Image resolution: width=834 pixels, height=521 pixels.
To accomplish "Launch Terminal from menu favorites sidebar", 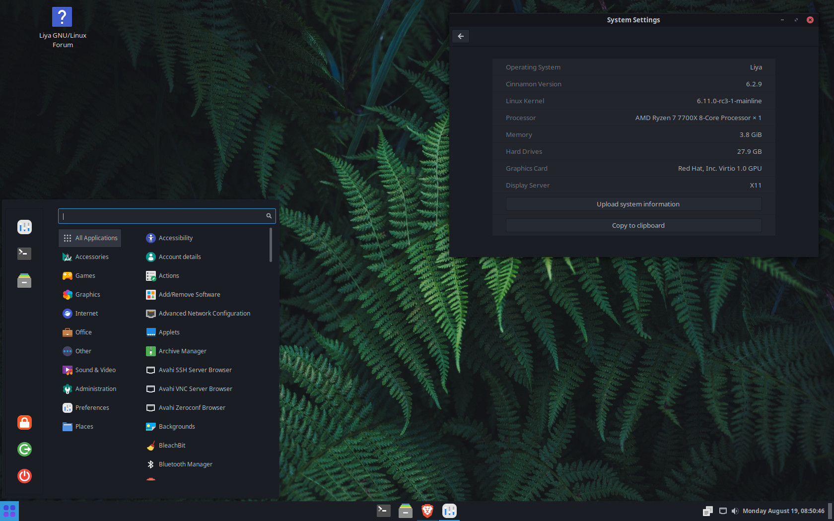I will (x=24, y=254).
